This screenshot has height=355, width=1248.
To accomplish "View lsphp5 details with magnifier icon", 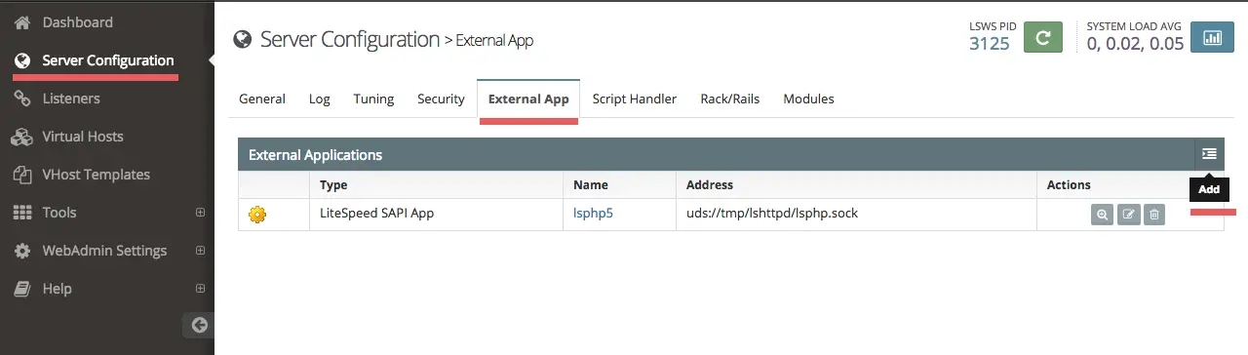I will (x=1102, y=216).
